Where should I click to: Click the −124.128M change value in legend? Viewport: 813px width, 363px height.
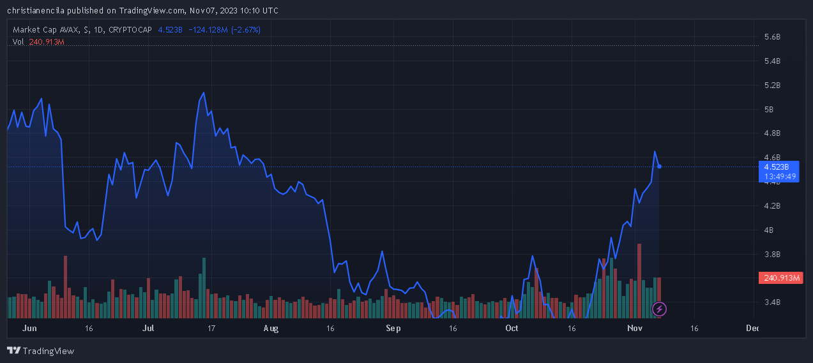click(x=207, y=30)
